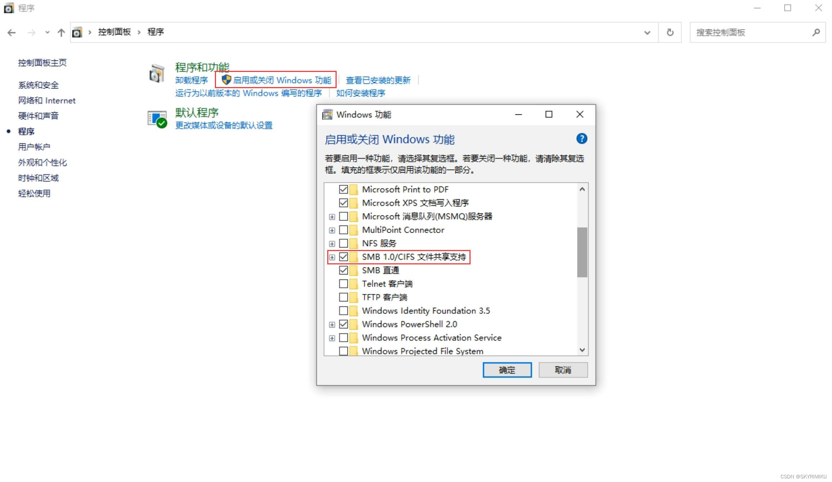Click 如何安装程序 hyperlink

tap(360, 94)
